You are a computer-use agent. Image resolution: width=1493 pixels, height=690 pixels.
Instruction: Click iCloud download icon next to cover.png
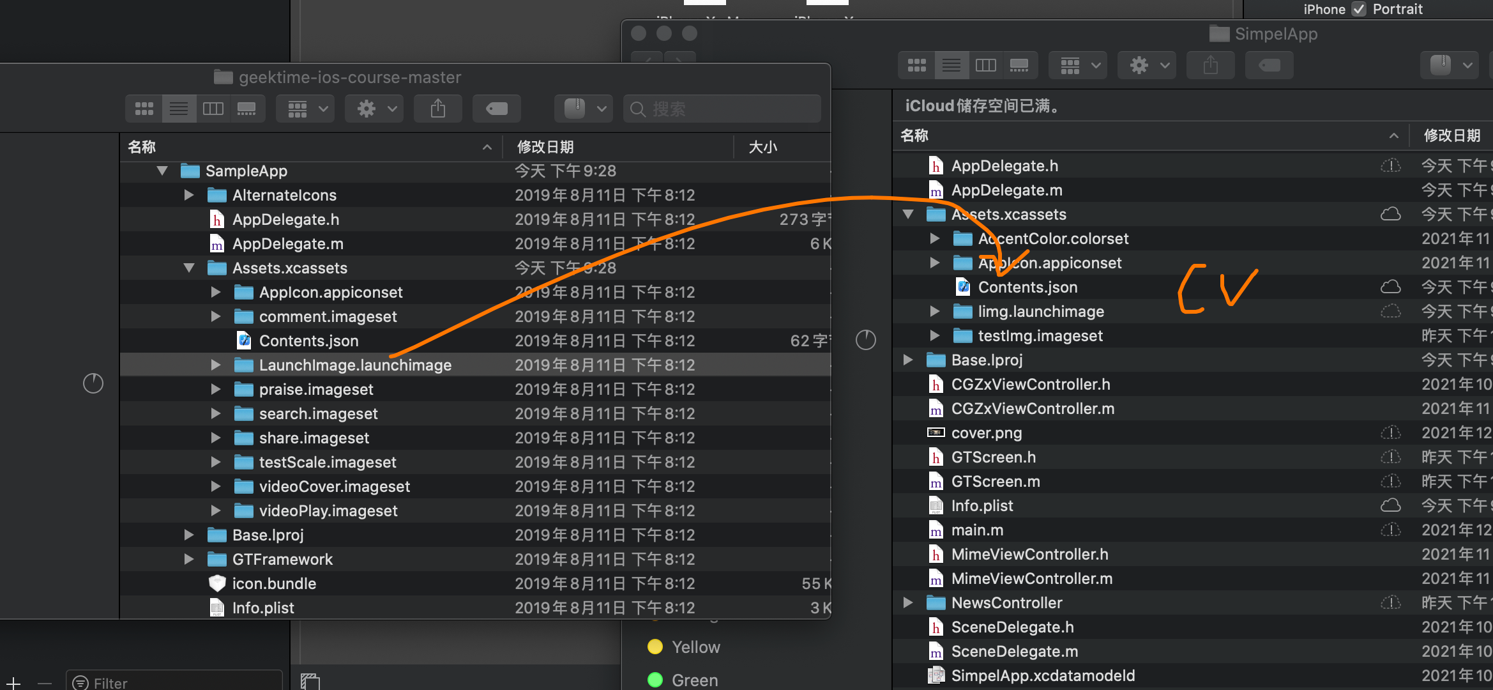(1390, 433)
